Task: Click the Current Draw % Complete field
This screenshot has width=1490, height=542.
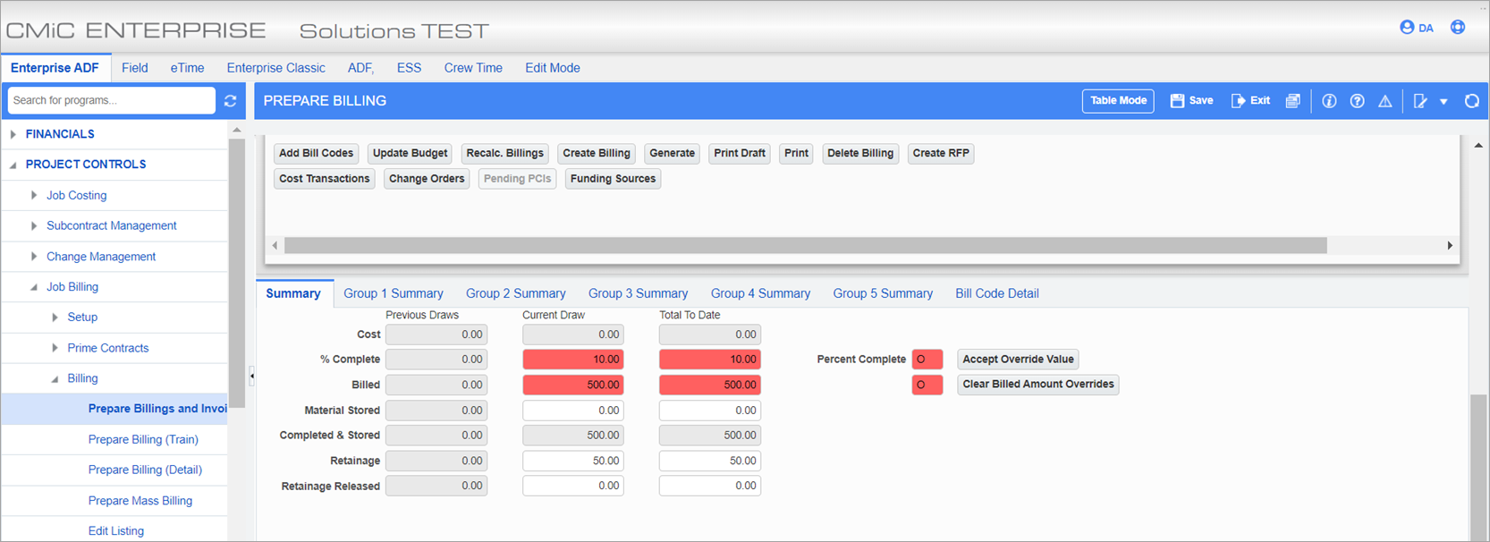Action: pos(573,360)
